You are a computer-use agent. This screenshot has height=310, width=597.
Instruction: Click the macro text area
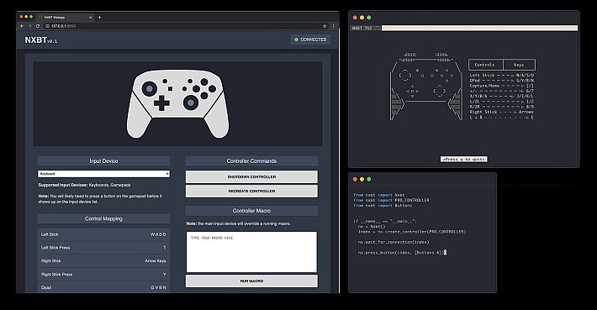pyautogui.click(x=251, y=252)
